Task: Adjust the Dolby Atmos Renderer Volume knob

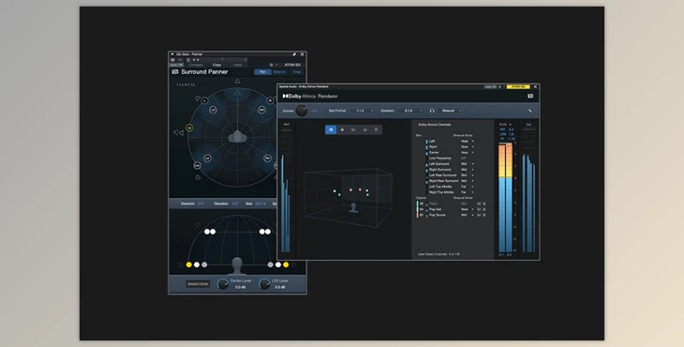Action: pyautogui.click(x=302, y=111)
